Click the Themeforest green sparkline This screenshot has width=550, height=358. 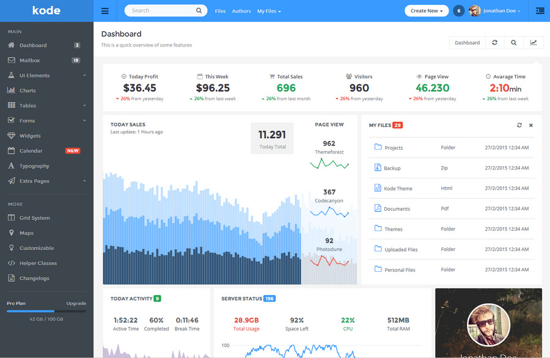(329, 164)
